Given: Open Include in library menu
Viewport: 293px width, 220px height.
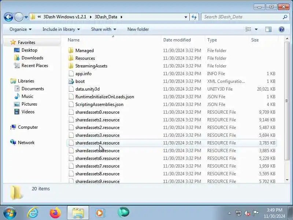Looking at the screenshot, I should 61,29.
